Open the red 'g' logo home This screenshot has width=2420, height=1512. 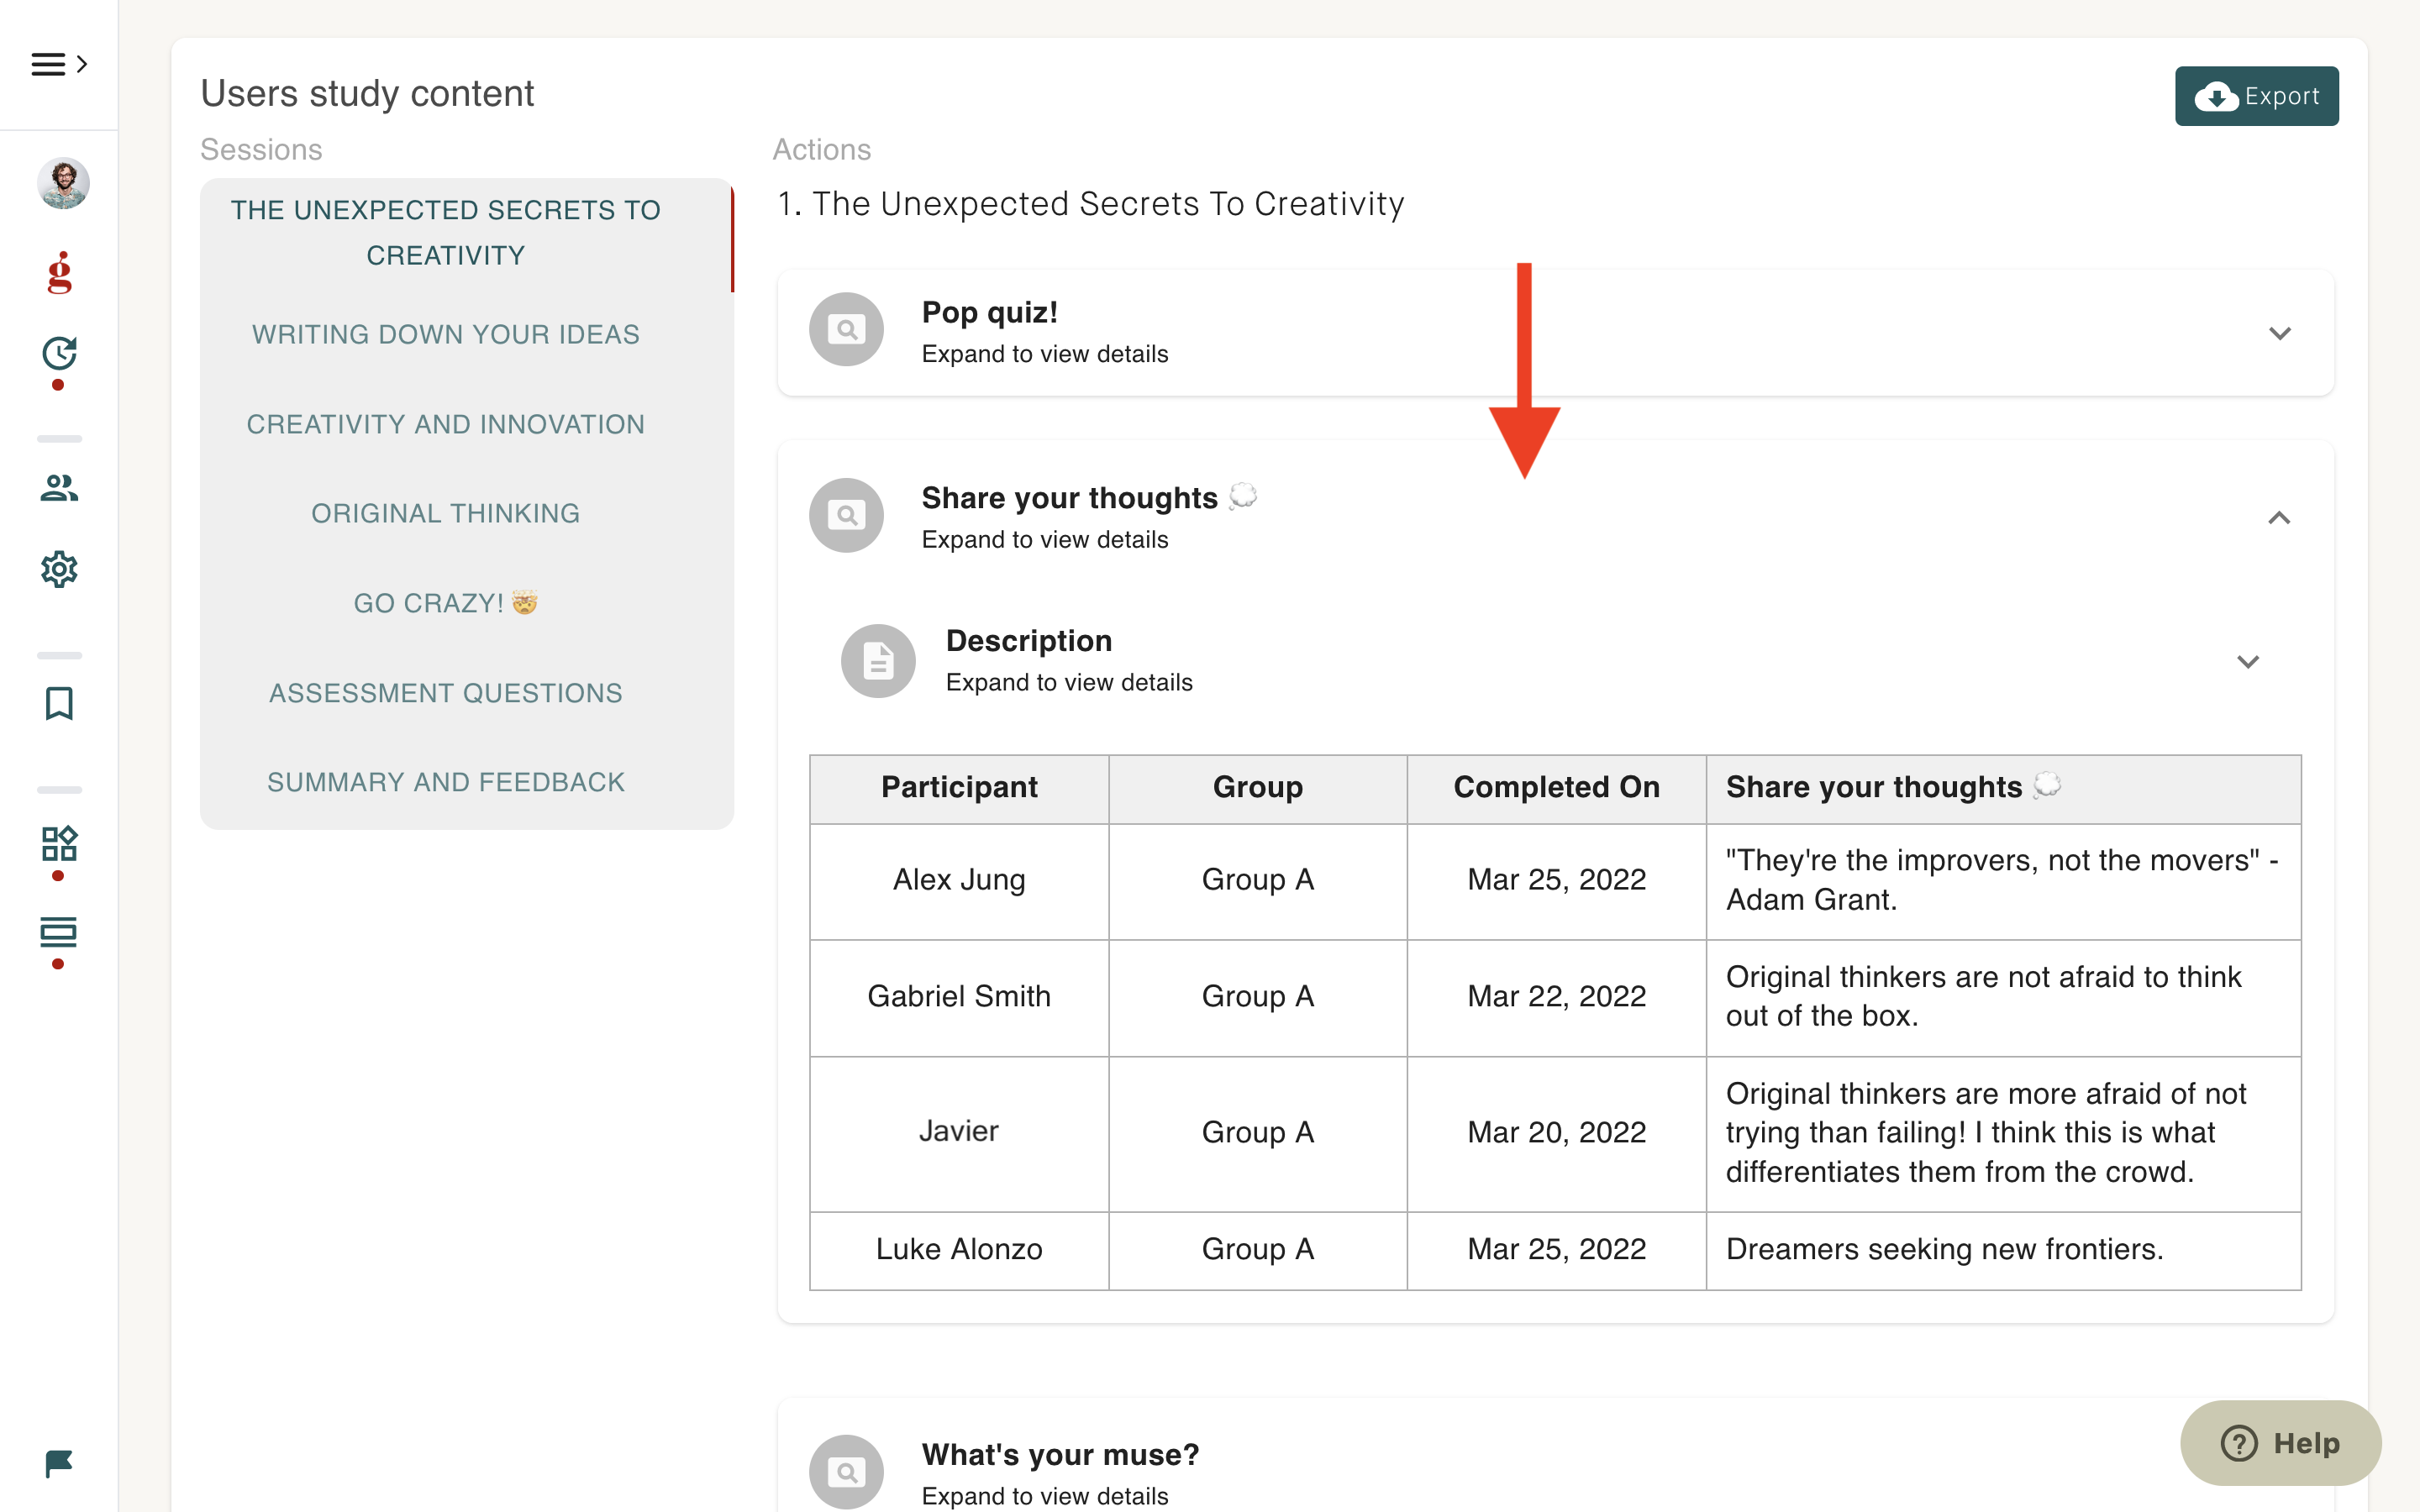[x=60, y=272]
